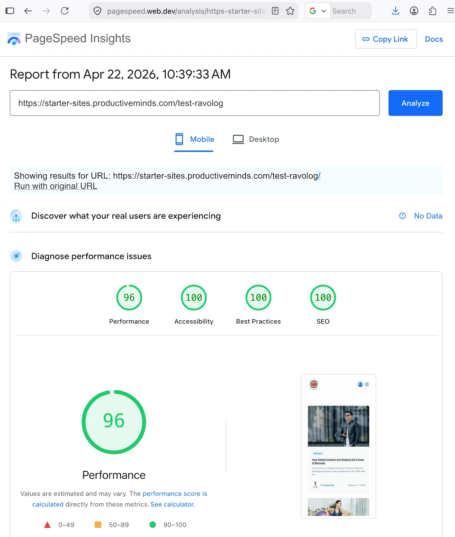Click the address bar URL text

(x=186, y=11)
